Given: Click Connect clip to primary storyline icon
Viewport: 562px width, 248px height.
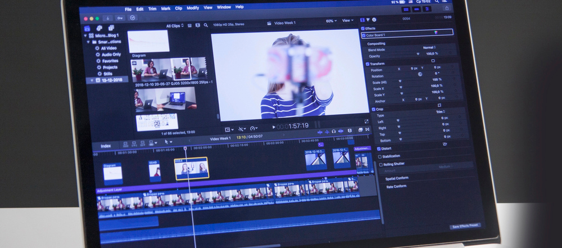Looking at the screenshot, I should (126, 145).
